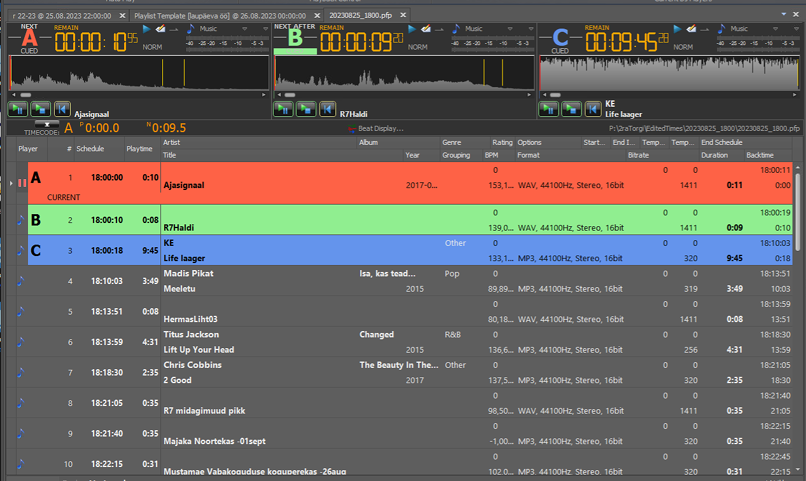806x481 pixels.
Task: Rewind Player C to start
Action: click(x=593, y=109)
